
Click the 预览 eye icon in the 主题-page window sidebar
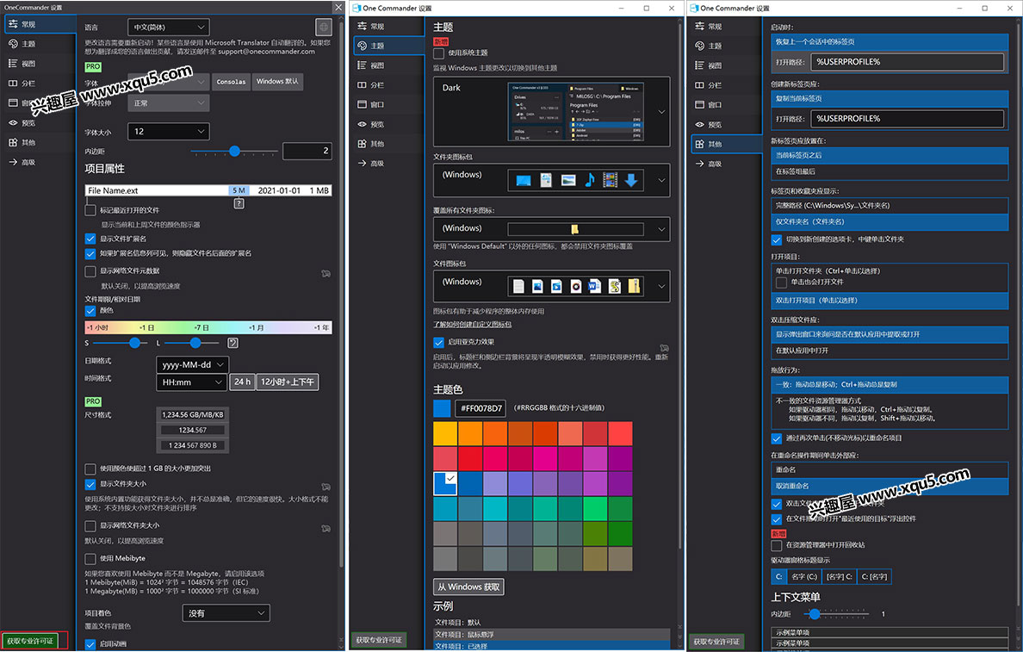point(362,124)
